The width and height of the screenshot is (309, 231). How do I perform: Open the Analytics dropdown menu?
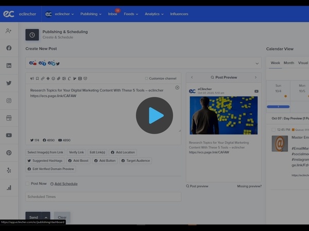pyautogui.click(x=154, y=14)
